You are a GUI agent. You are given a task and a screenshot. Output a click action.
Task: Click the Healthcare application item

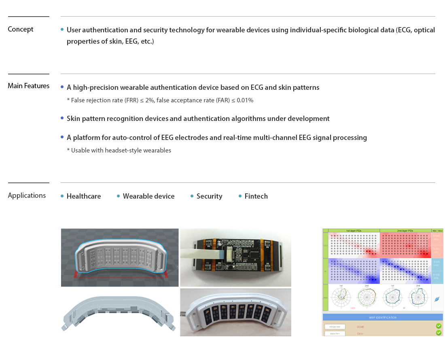(x=84, y=196)
